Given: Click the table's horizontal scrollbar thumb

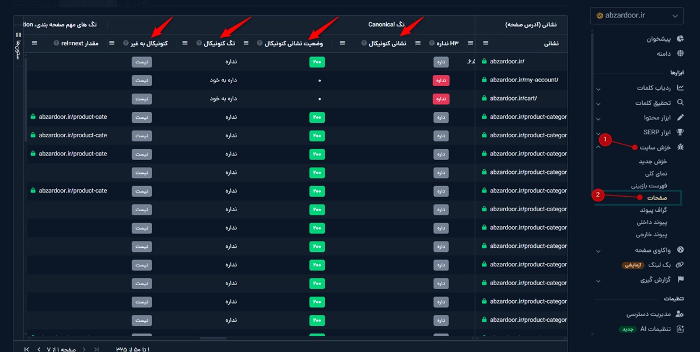Looking at the screenshot, I should 213,338.
